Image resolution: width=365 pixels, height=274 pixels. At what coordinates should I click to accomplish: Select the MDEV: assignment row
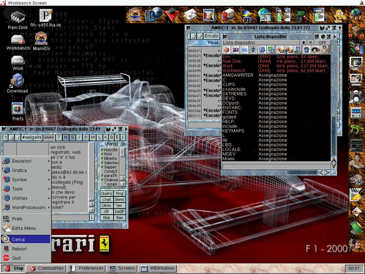click(x=276, y=154)
